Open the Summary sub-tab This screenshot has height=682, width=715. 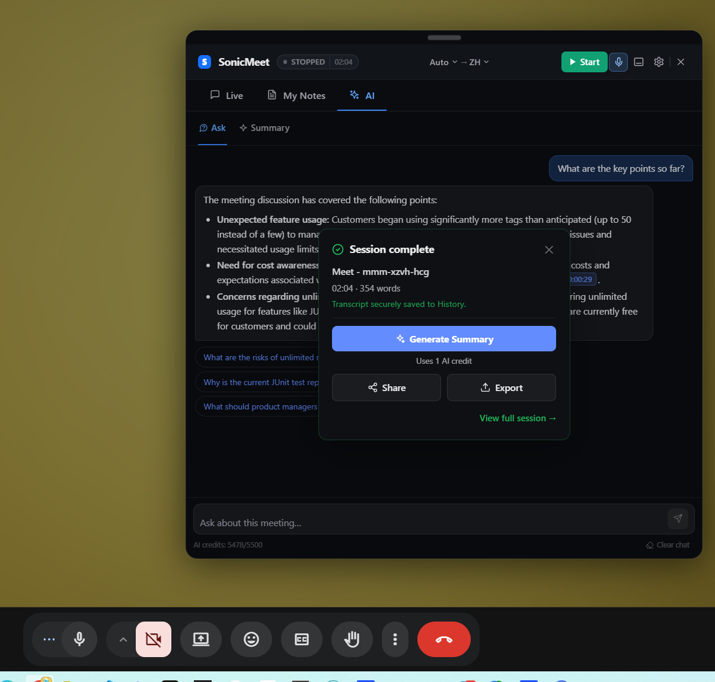tap(264, 128)
